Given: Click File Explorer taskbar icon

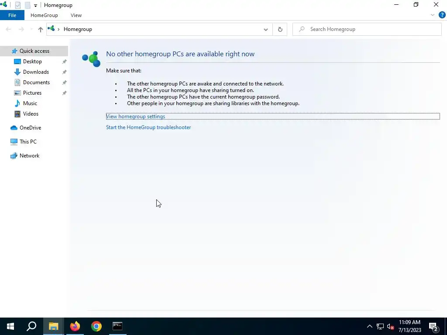Looking at the screenshot, I should pyautogui.click(x=53, y=326).
